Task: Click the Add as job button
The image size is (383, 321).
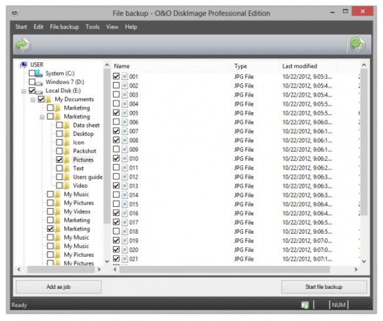Action: (59, 287)
